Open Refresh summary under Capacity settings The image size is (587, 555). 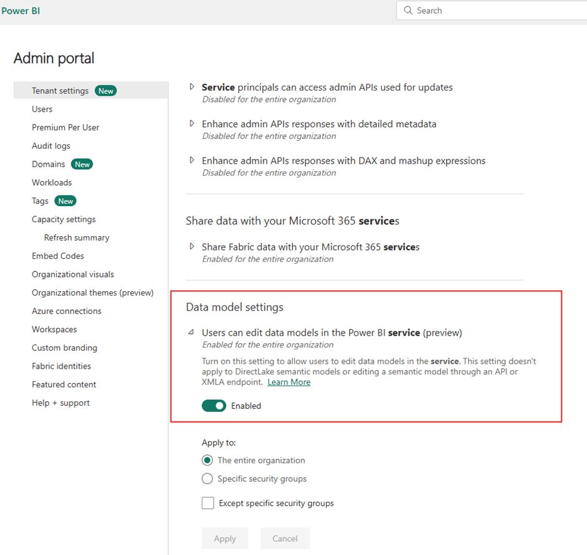(77, 237)
